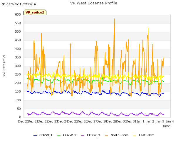Click the 50 y-axis tick label
Viewport: 188px width, 141px height.
click(19, 109)
